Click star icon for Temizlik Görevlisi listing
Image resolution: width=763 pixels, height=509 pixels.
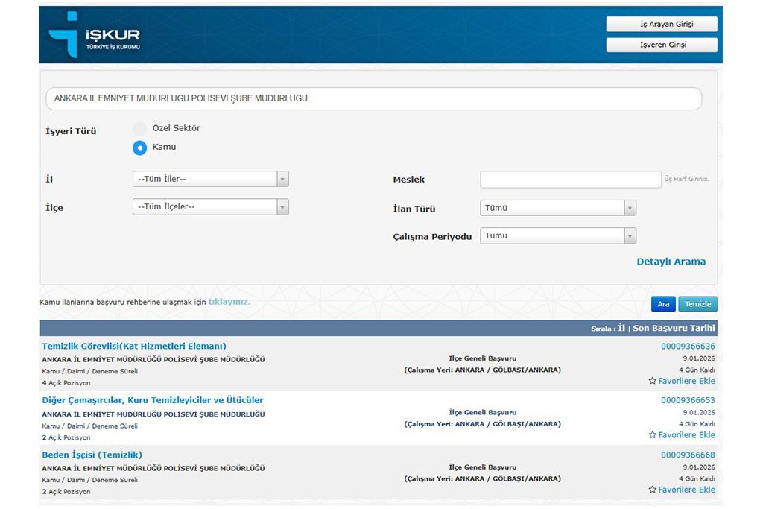[653, 381]
